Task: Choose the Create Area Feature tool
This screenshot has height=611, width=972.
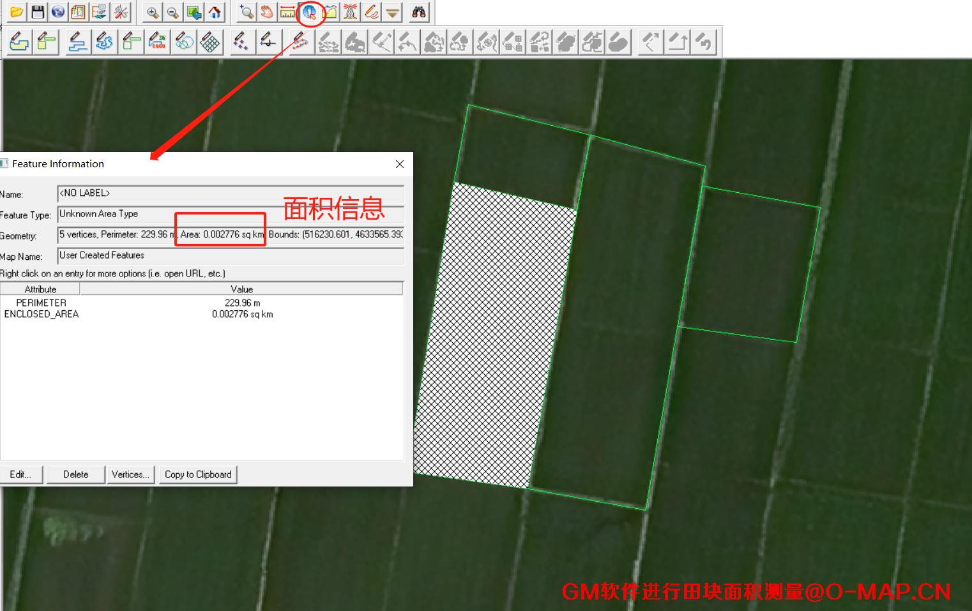Action: [20, 42]
